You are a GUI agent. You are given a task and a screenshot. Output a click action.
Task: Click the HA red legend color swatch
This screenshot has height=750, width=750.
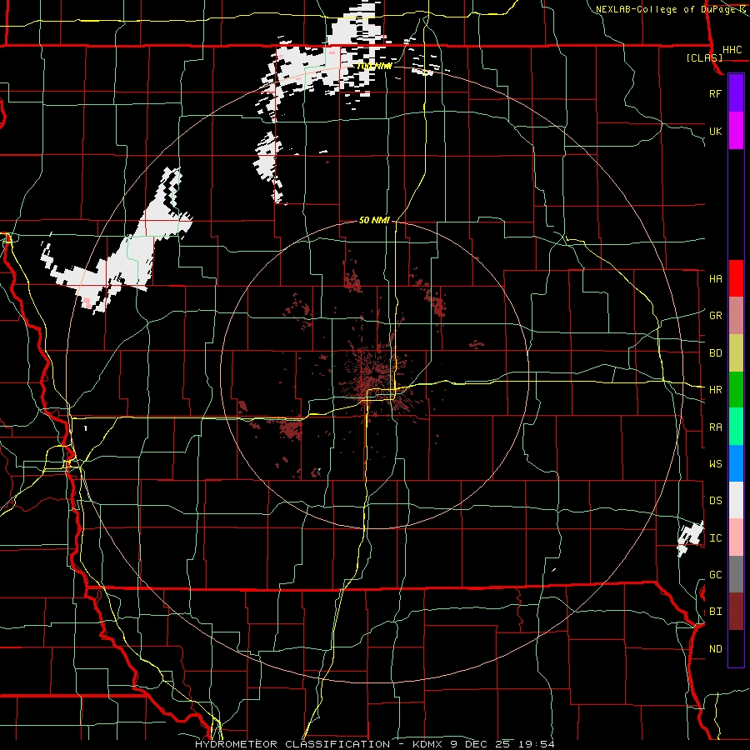click(x=736, y=278)
